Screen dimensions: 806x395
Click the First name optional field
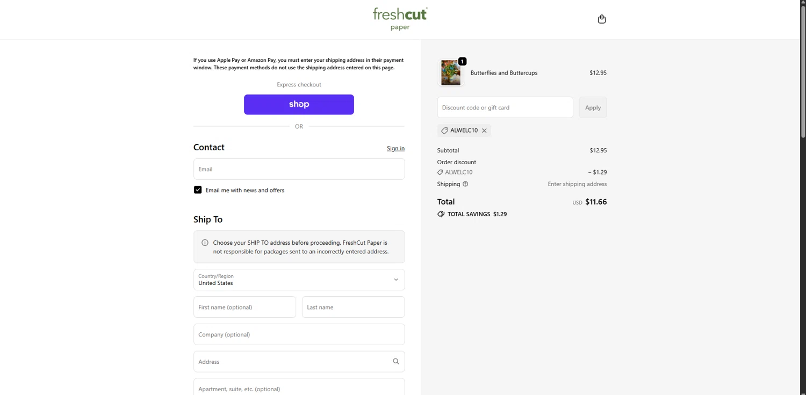(244, 308)
